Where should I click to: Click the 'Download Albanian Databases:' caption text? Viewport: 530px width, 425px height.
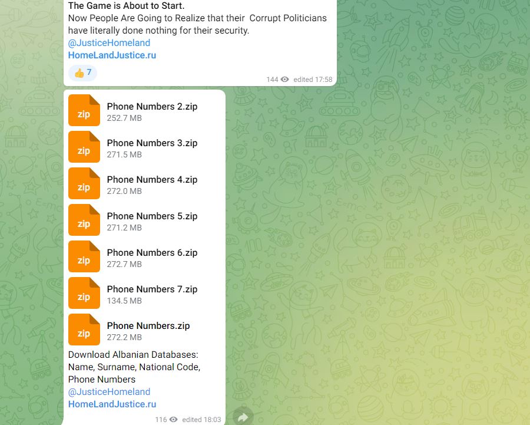(x=133, y=355)
